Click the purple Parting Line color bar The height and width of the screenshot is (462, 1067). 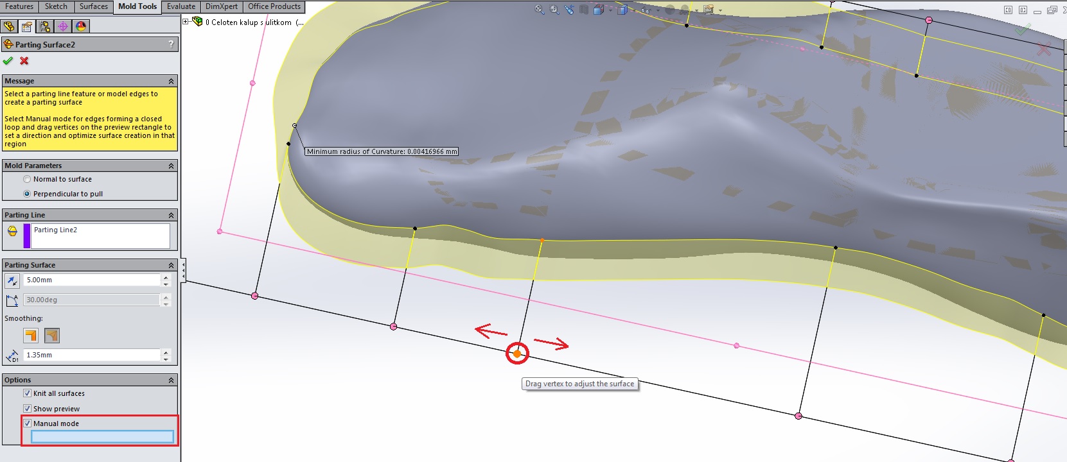click(x=27, y=235)
